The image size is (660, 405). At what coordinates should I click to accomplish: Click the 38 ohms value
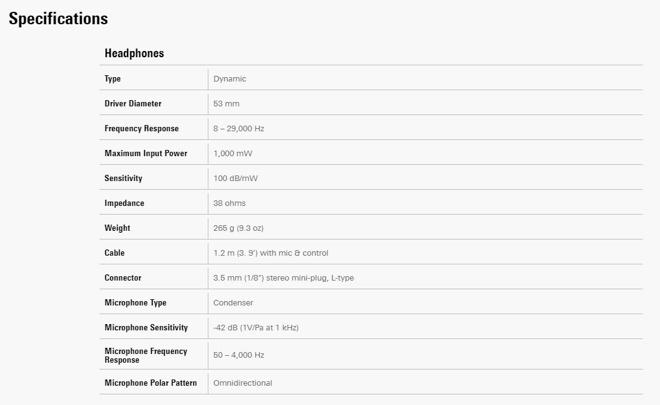[229, 203]
